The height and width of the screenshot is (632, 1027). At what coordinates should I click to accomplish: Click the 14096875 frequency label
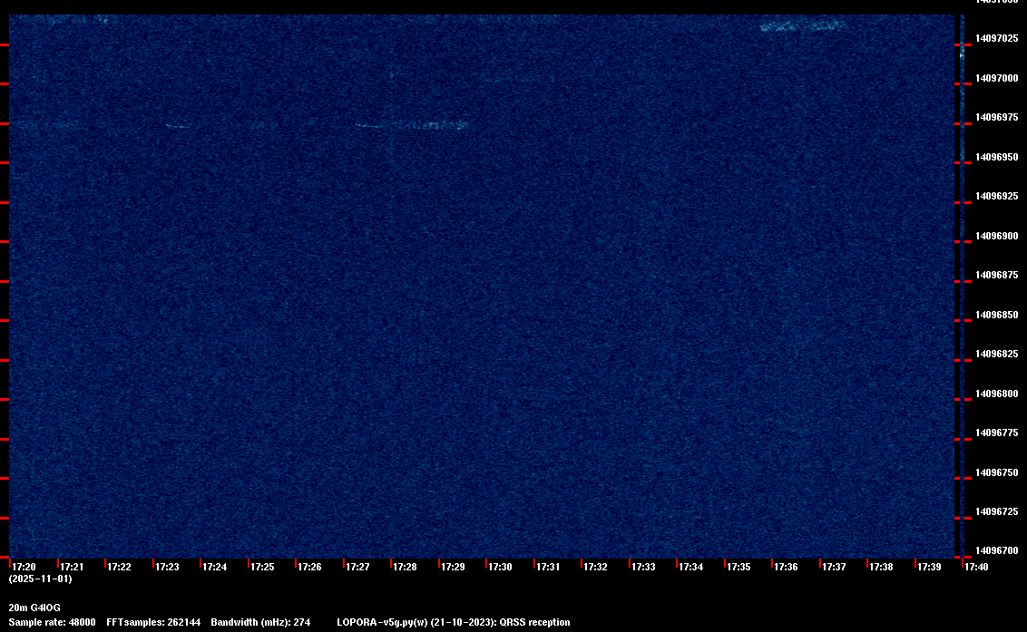[997, 275]
